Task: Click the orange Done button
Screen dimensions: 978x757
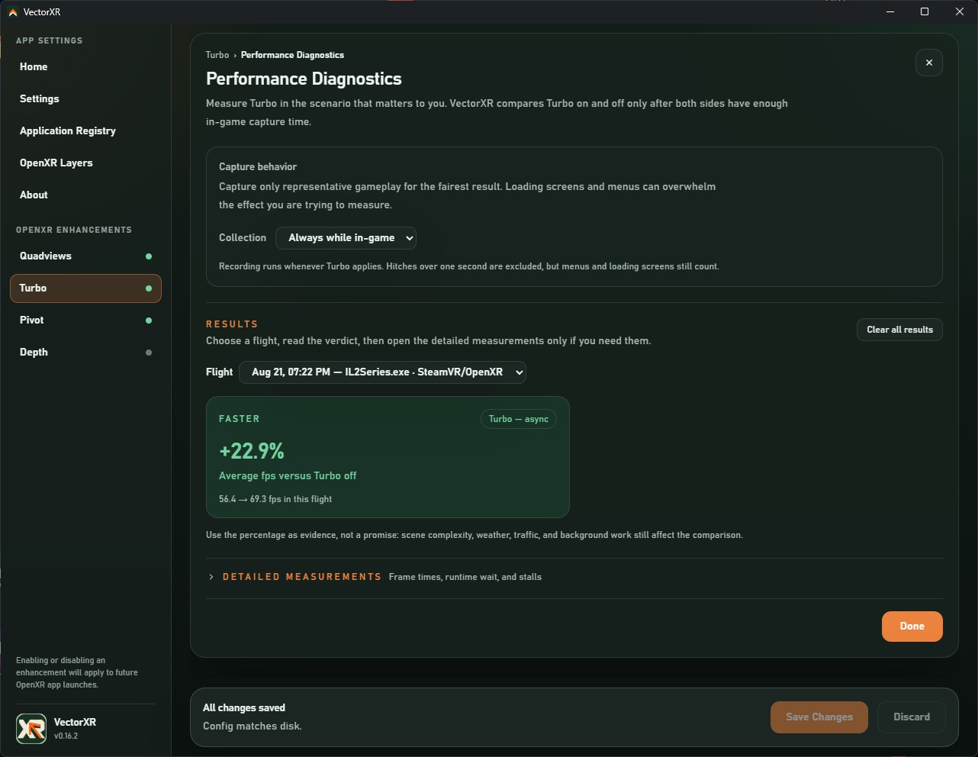Action: [x=912, y=627]
